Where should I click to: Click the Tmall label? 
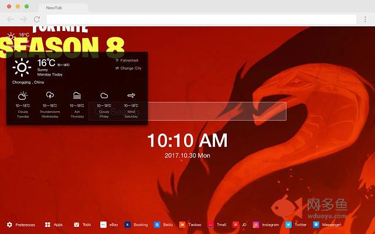click(221, 225)
